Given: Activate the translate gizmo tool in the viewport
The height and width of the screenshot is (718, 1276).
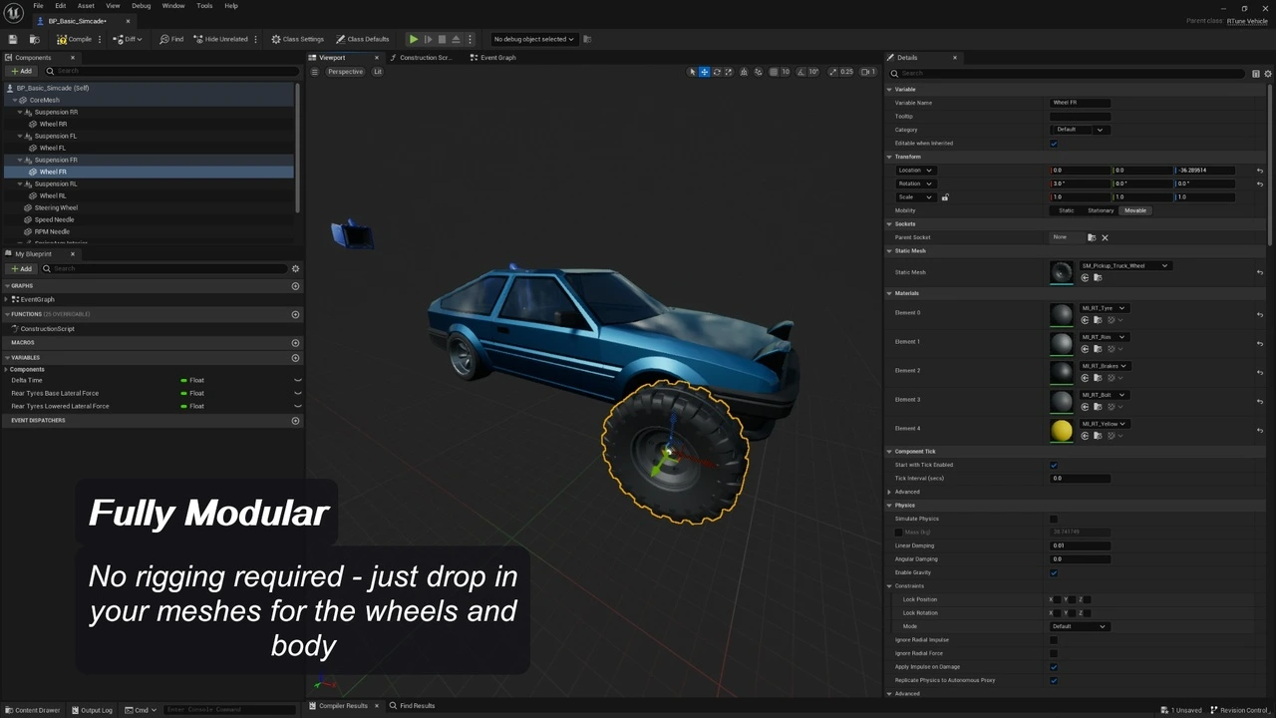Looking at the screenshot, I should [704, 72].
